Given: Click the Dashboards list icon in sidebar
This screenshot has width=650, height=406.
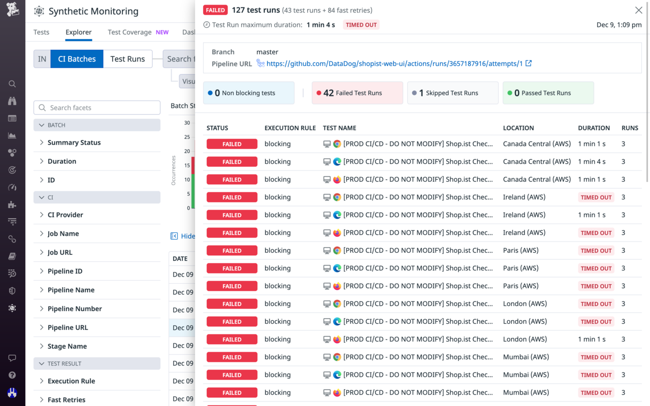Looking at the screenshot, I should 12,118.
